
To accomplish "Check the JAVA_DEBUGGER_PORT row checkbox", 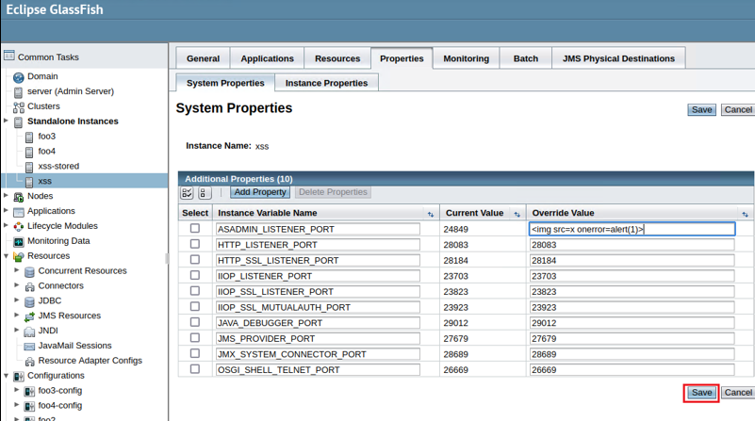I will (x=194, y=322).
